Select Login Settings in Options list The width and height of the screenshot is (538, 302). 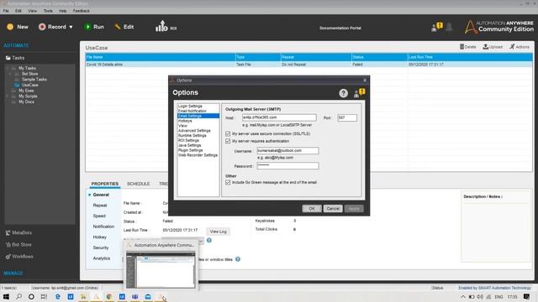pyautogui.click(x=190, y=107)
